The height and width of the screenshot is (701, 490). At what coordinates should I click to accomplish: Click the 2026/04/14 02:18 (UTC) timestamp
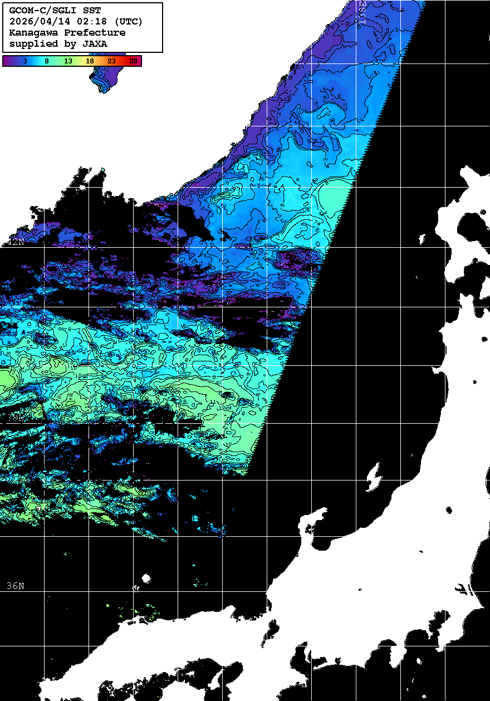(x=76, y=22)
